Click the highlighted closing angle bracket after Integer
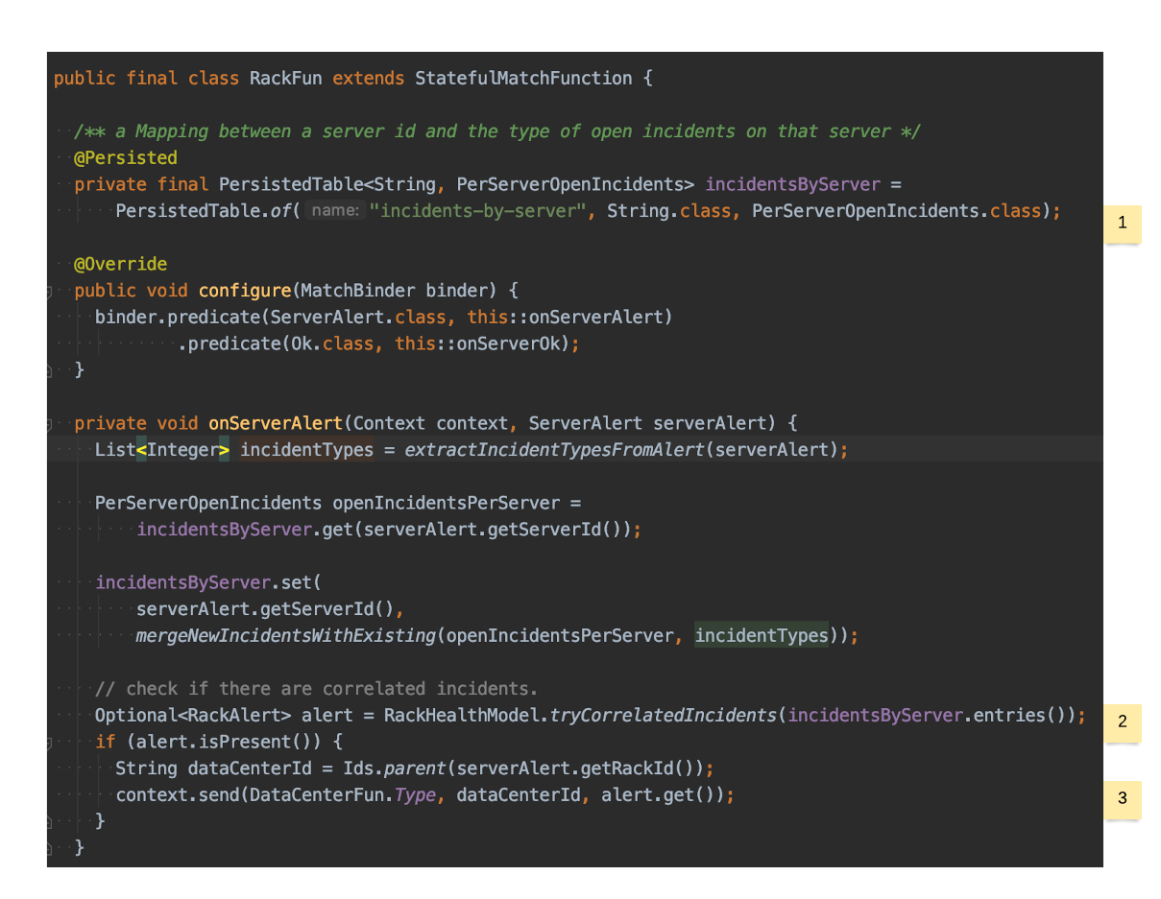This screenshot has width=1161, height=899. tap(225, 450)
